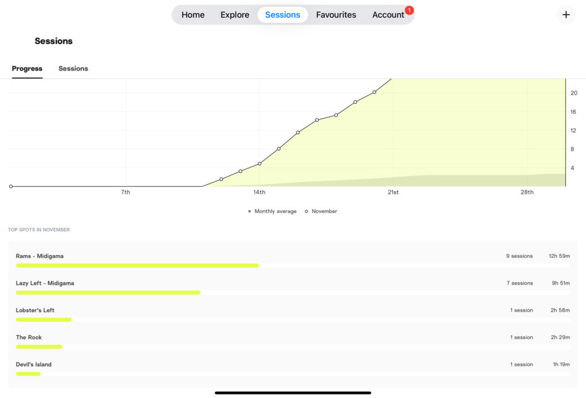Go to the Explore tab
This screenshot has height=398, width=586.
click(235, 15)
